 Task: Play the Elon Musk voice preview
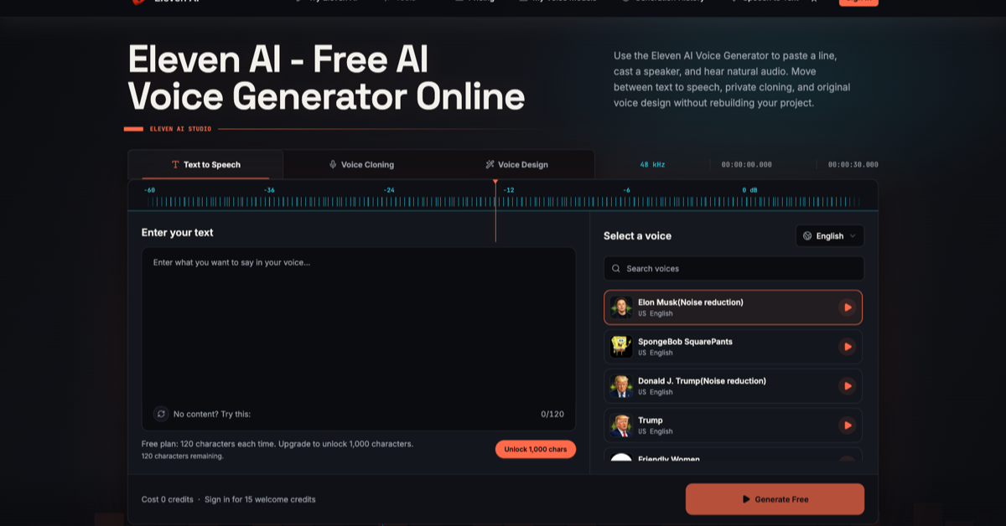(x=847, y=307)
